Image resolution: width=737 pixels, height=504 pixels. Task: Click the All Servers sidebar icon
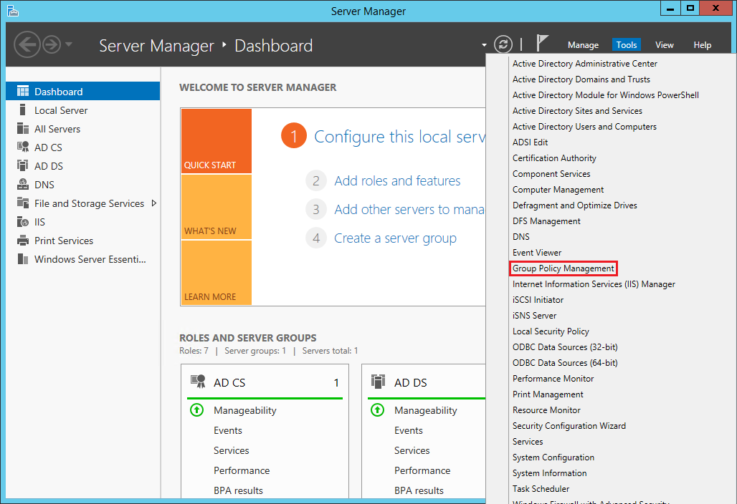(x=22, y=129)
